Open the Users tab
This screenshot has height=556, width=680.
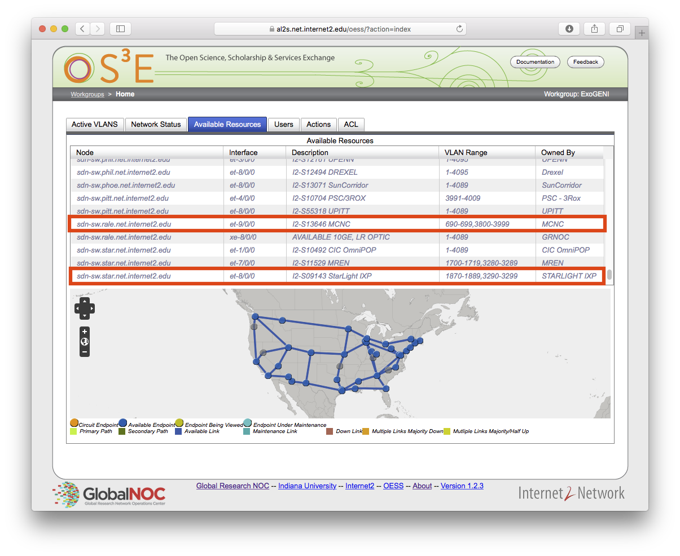[284, 125]
